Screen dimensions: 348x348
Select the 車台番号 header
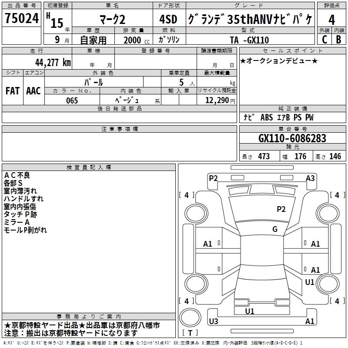[x=292, y=129]
